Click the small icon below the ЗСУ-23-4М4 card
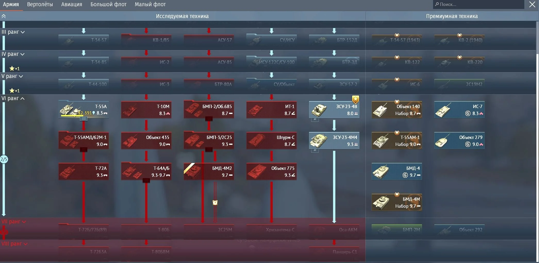Screen dimensions: 539x263 pos(315,150)
